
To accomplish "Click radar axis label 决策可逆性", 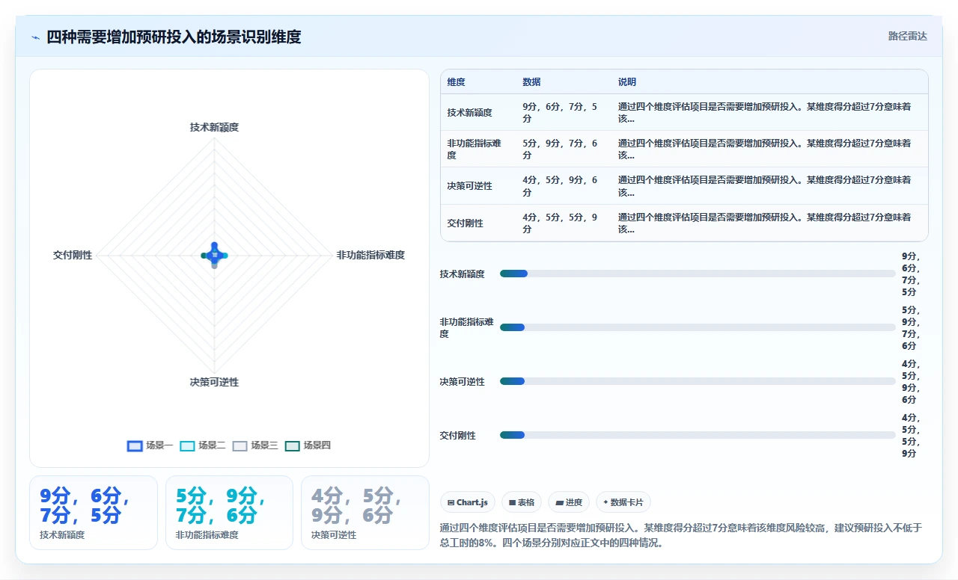I will pyautogui.click(x=214, y=382).
